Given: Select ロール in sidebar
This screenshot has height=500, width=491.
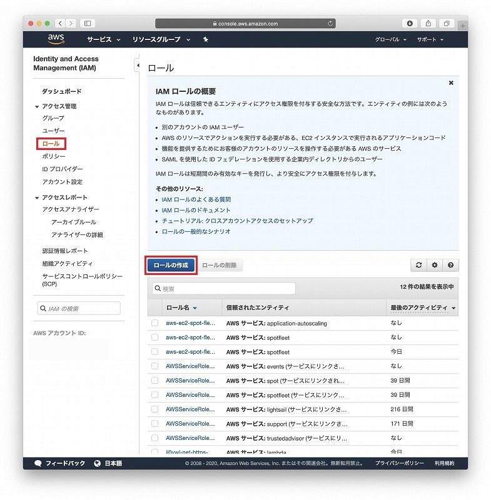Looking at the screenshot, I should [51, 144].
